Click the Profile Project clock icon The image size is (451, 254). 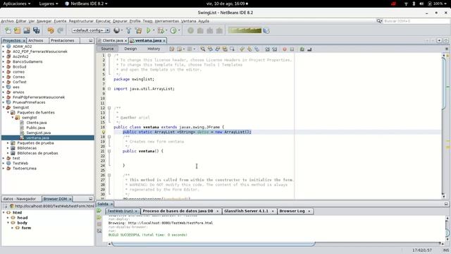tap(173, 30)
